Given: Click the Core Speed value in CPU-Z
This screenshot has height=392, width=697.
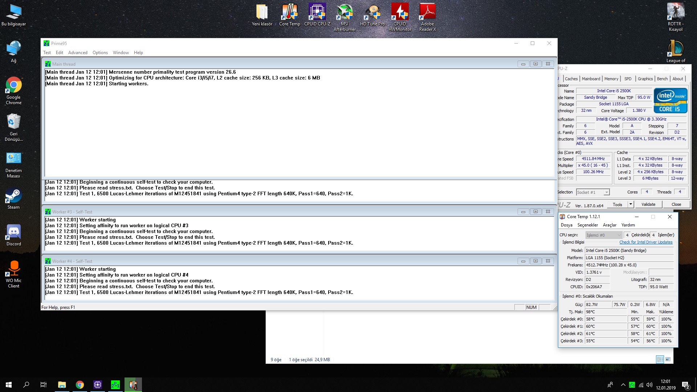Looking at the screenshot, I should point(593,159).
